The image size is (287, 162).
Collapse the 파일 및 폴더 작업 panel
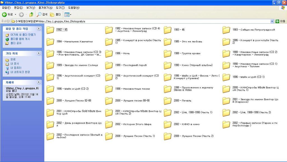39,29
